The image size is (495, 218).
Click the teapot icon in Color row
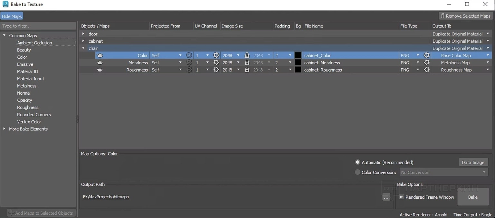click(x=100, y=55)
